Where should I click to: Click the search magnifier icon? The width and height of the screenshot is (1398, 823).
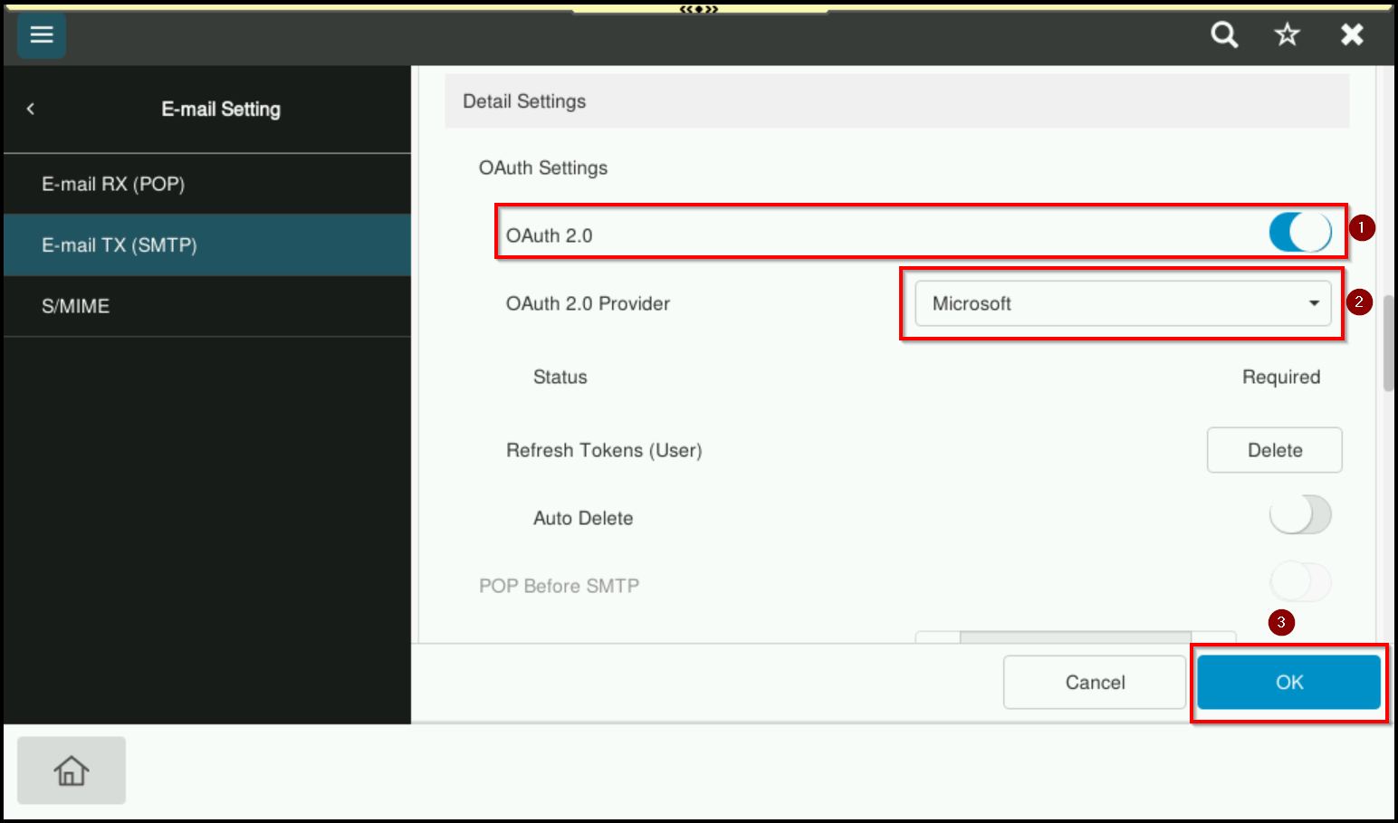[x=1223, y=34]
